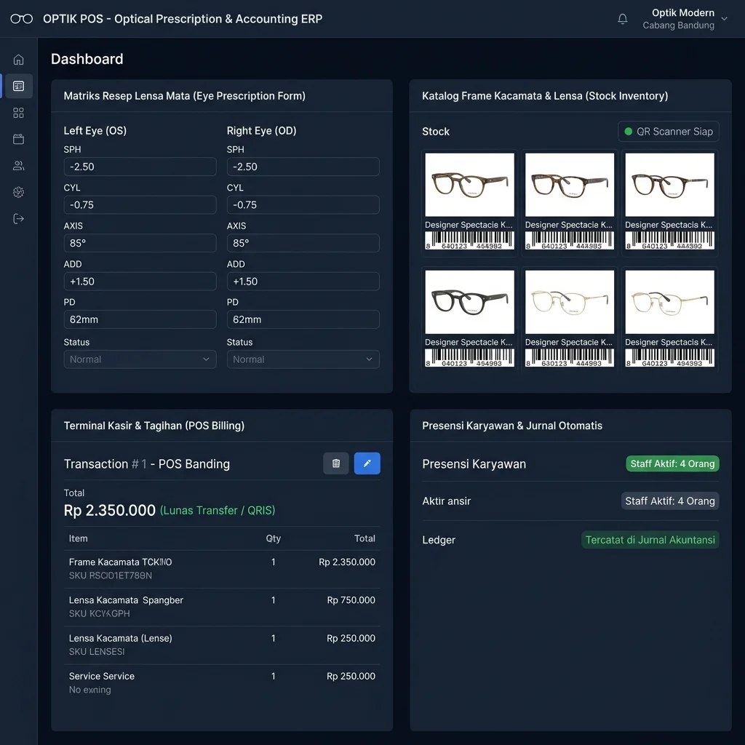The image size is (745, 745).
Task: Select the Service Service line item
Action: coord(222,682)
